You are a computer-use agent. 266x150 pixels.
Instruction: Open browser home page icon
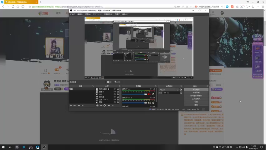pyautogui.click(x=18, y=7)
